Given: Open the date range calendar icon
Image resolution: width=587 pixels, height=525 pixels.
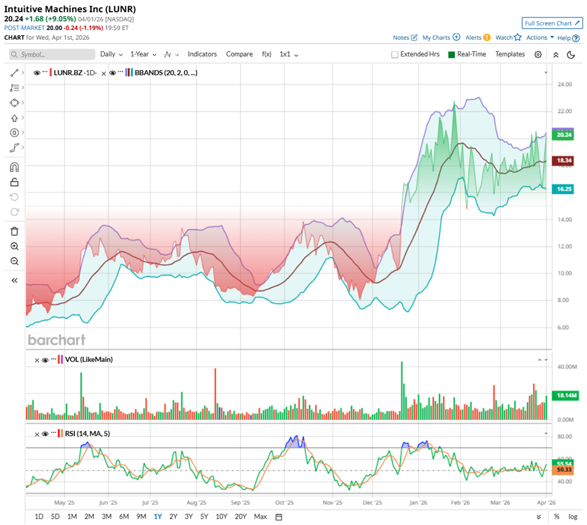Looking at the screenshot, I should (279, 517).
